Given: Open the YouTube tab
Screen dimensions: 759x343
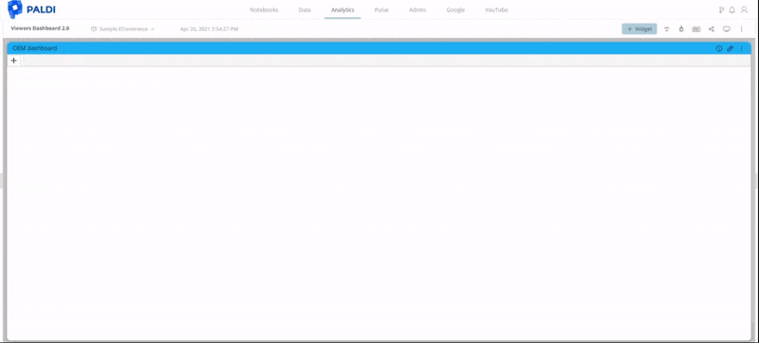Looking at the screenshot, I should point(496,9).
